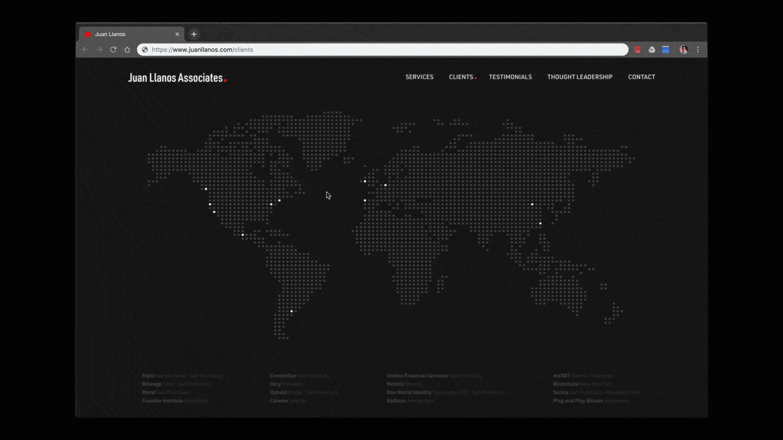Image resolution: width=783 pixels, height=440 pixels.
Task: Click the site info globe icon
Action: (145, 50)
